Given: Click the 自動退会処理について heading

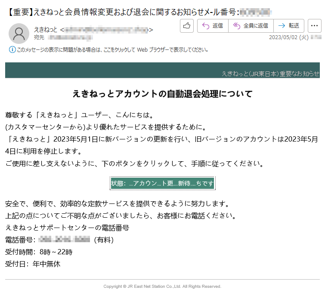Looking at the screenshot, I should tap(162, 94).
